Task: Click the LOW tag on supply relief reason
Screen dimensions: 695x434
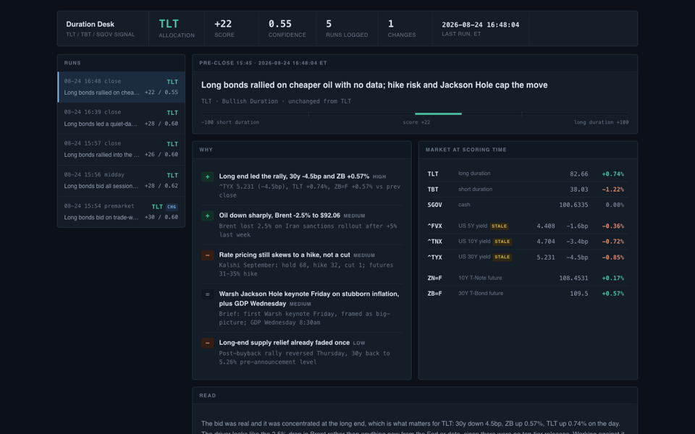Action: [x=359, y=343]
